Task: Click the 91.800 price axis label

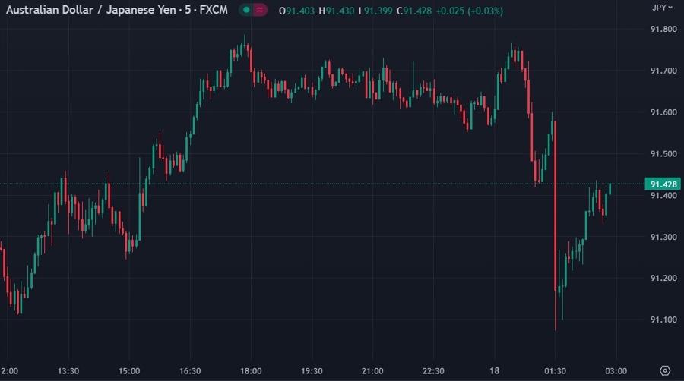Action: click(x=663, y=29)
